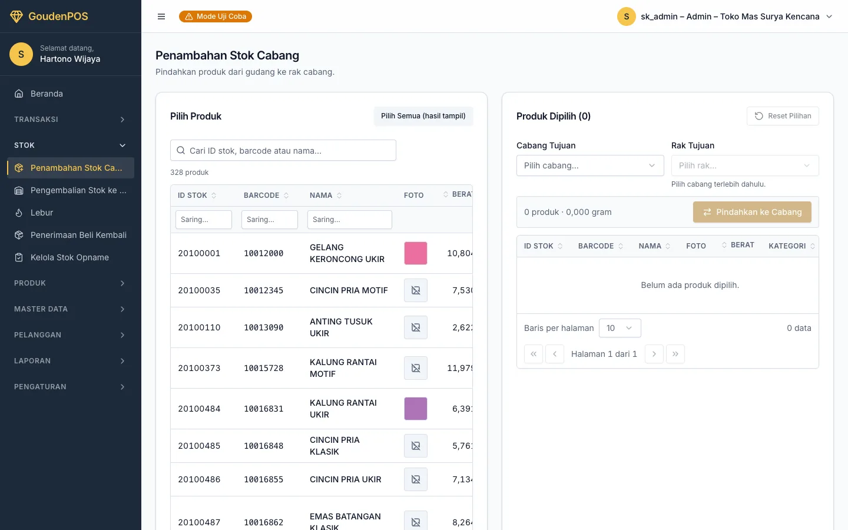
Task: Open Penerimaan Beli Kembali menu item
Action: [x=71, y=235]
